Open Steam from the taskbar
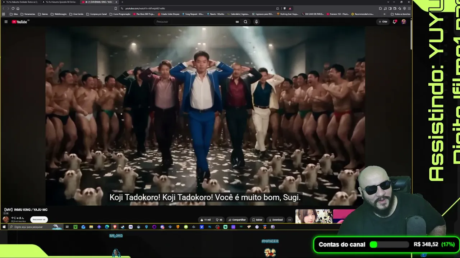 pos(123,227)
